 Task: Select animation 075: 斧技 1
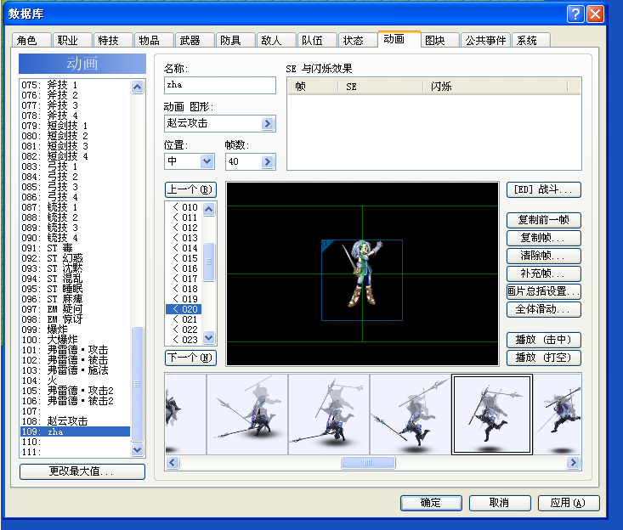tap(75, 85)
